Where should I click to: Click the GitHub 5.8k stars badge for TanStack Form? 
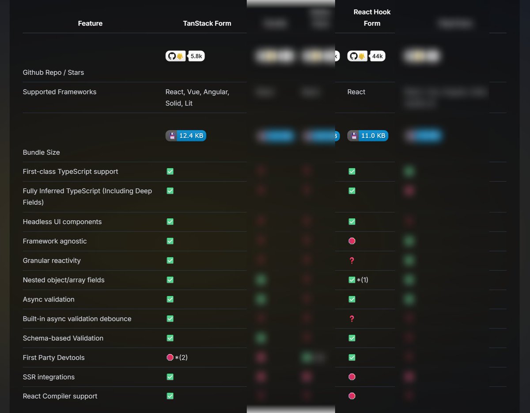click(185, 56)
